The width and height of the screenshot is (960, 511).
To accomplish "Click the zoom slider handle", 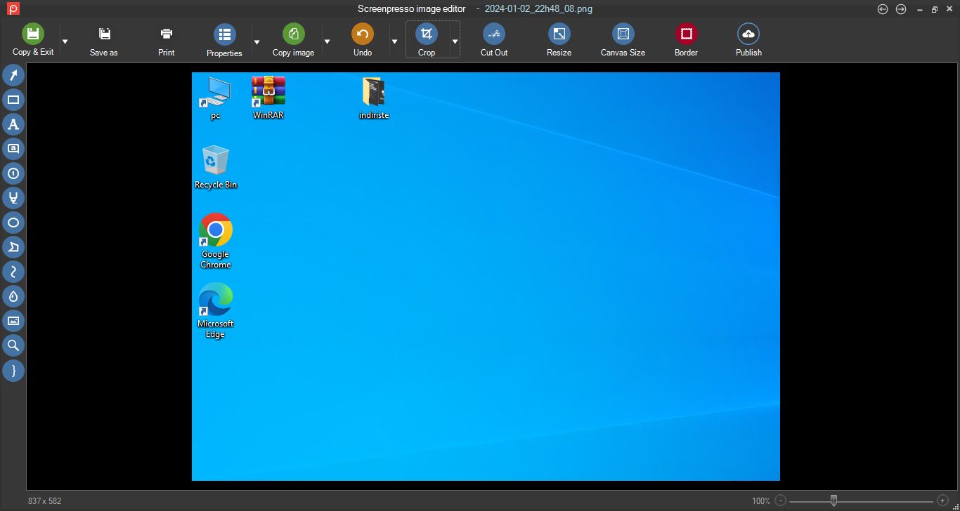I will point(833,500).
